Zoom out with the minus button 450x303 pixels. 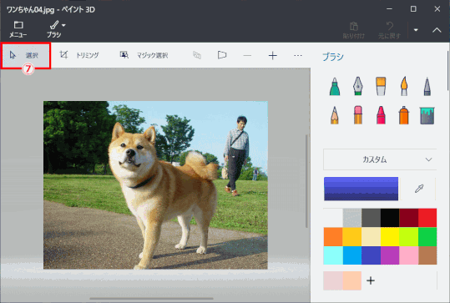[247, 55]
